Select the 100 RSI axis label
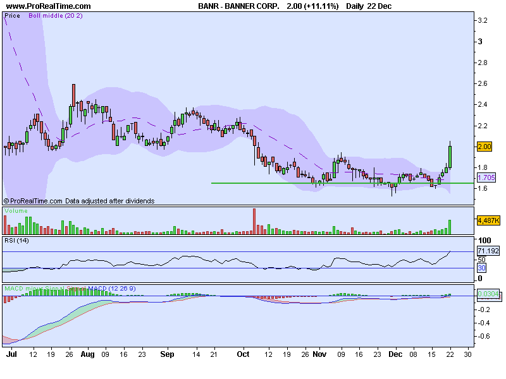The image size is (506, 379). [484, 241]
